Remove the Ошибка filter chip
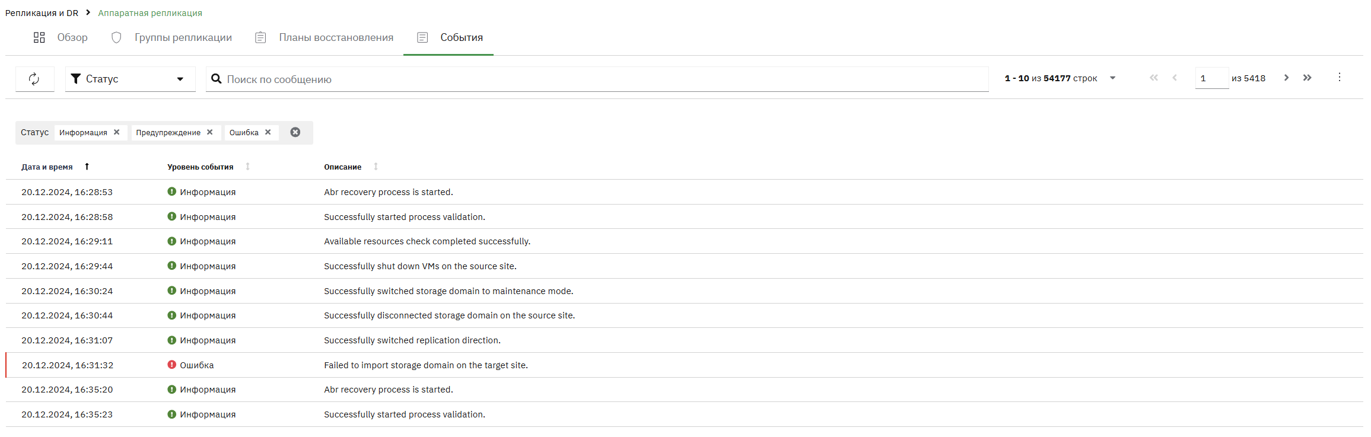 coord(268,132)
